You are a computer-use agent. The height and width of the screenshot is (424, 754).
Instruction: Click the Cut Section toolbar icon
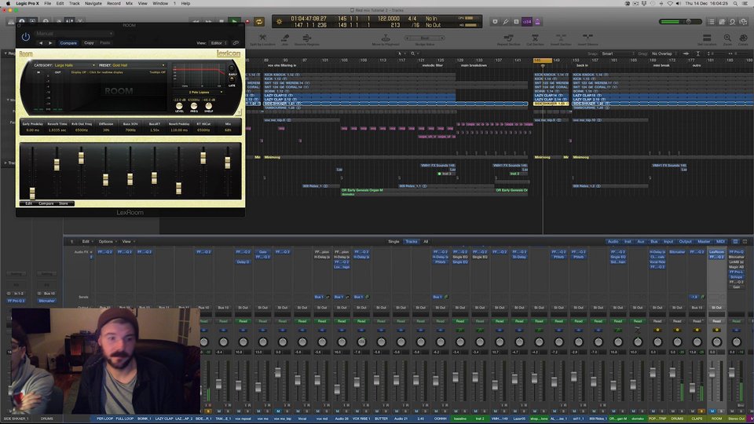tap(535, 38)
